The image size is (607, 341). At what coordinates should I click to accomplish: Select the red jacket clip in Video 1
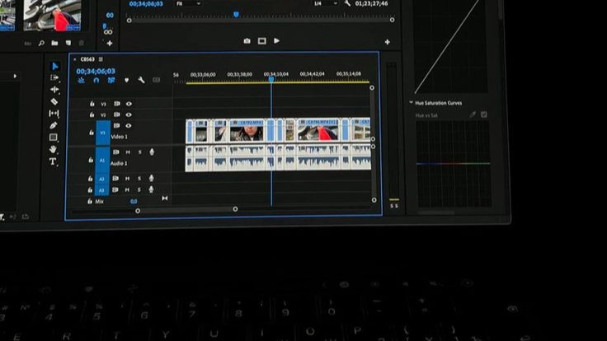[318, 130]
